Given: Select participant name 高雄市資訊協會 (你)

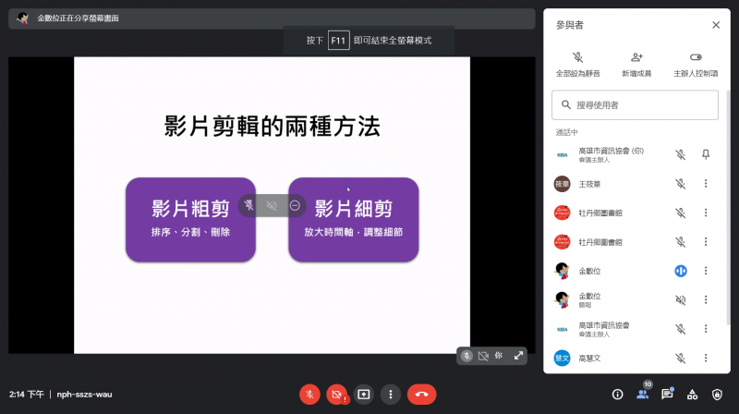Looking at the screenshot, I should 612,151.
